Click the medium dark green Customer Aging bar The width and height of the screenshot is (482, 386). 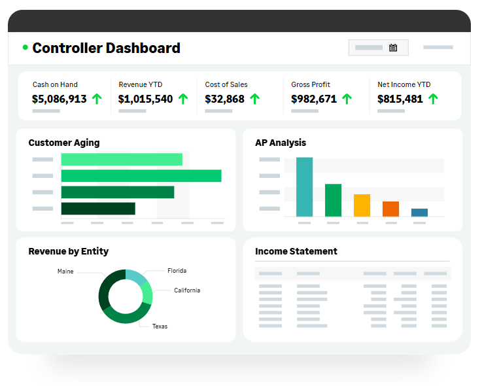(x=118, y=192)
